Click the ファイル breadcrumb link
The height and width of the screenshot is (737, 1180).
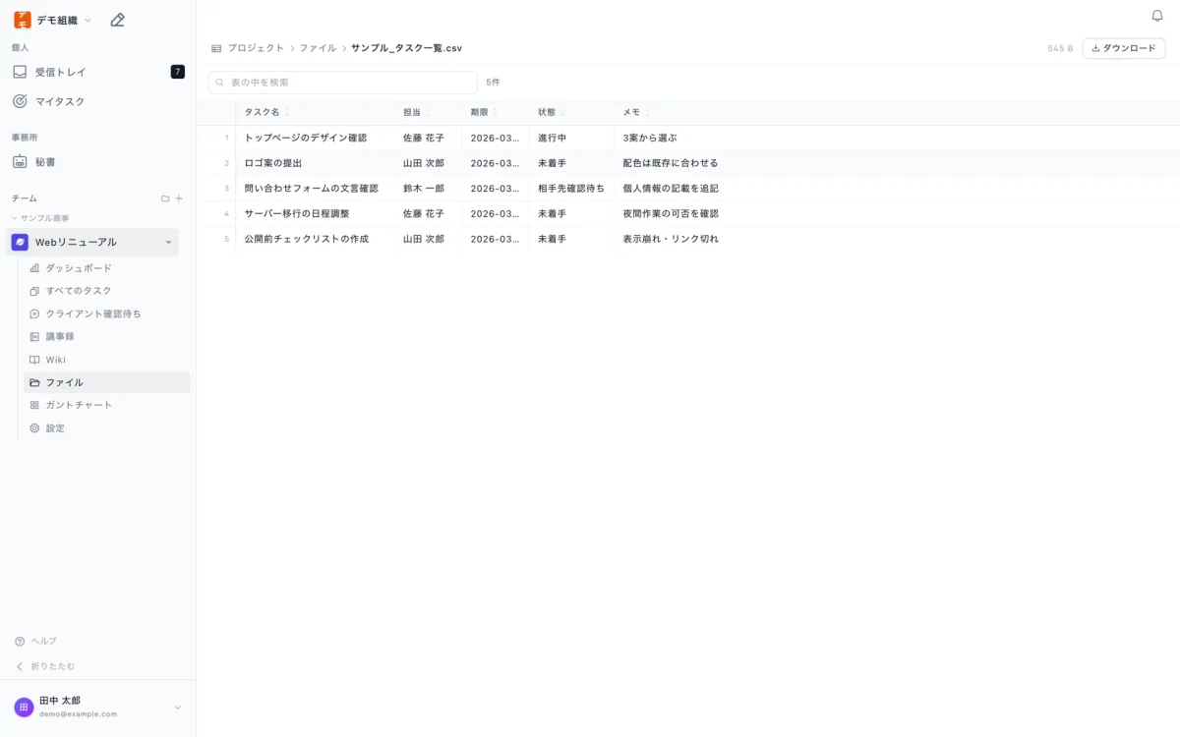[318, 48]
